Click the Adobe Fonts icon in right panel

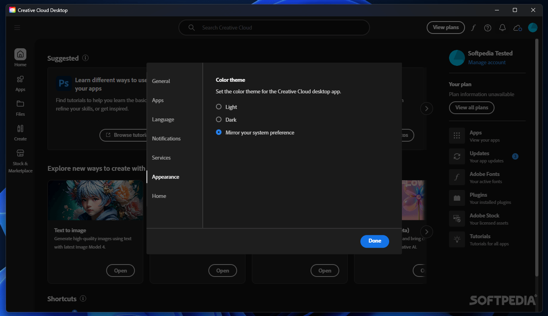pos(457,177)
